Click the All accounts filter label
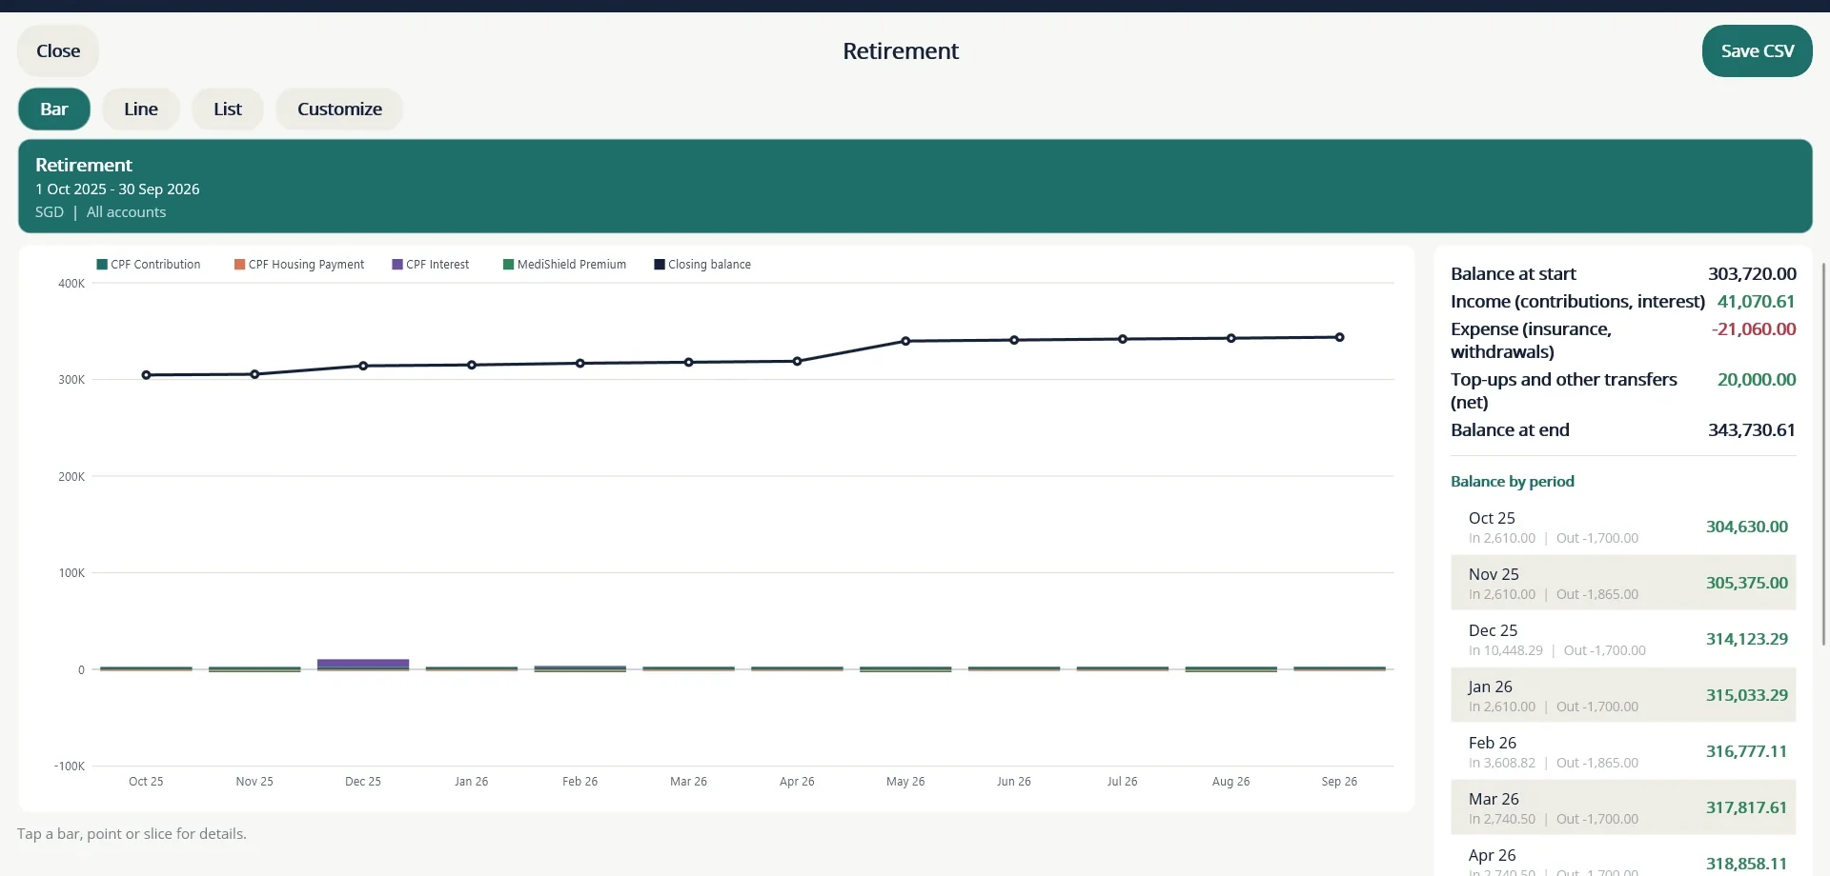1830x876 pixels. (x=126, y=212)
